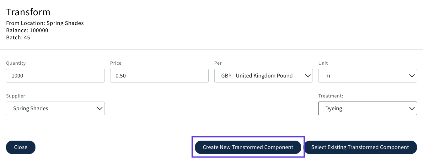The height and width of the screenshot is (160, 423).
Task: Click the Quantity field label
Action: point(16,63)
